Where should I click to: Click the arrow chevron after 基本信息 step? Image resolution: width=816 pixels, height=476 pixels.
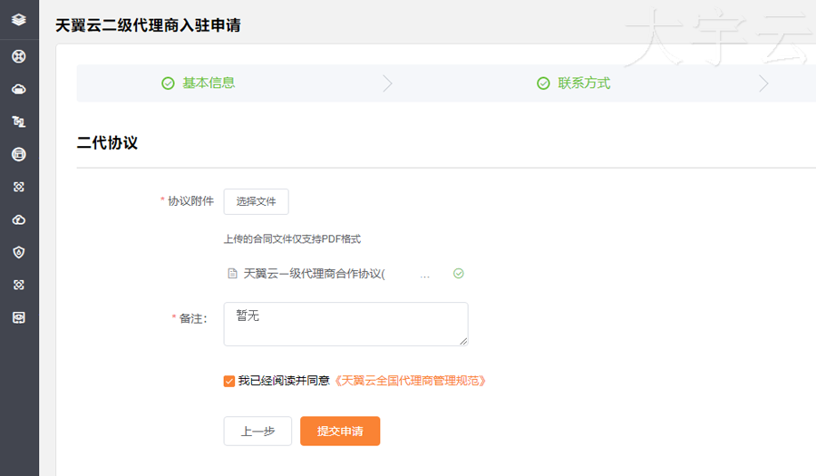(388, 83)
